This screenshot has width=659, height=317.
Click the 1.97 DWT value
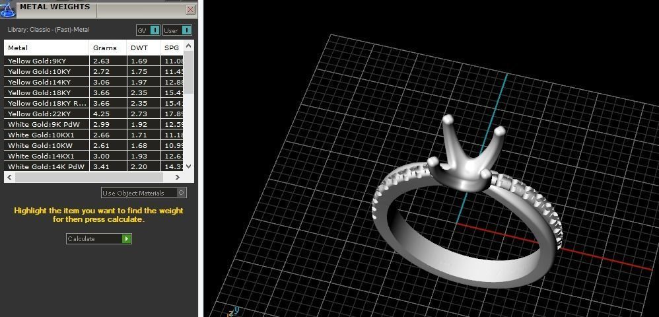pos(139,82)
